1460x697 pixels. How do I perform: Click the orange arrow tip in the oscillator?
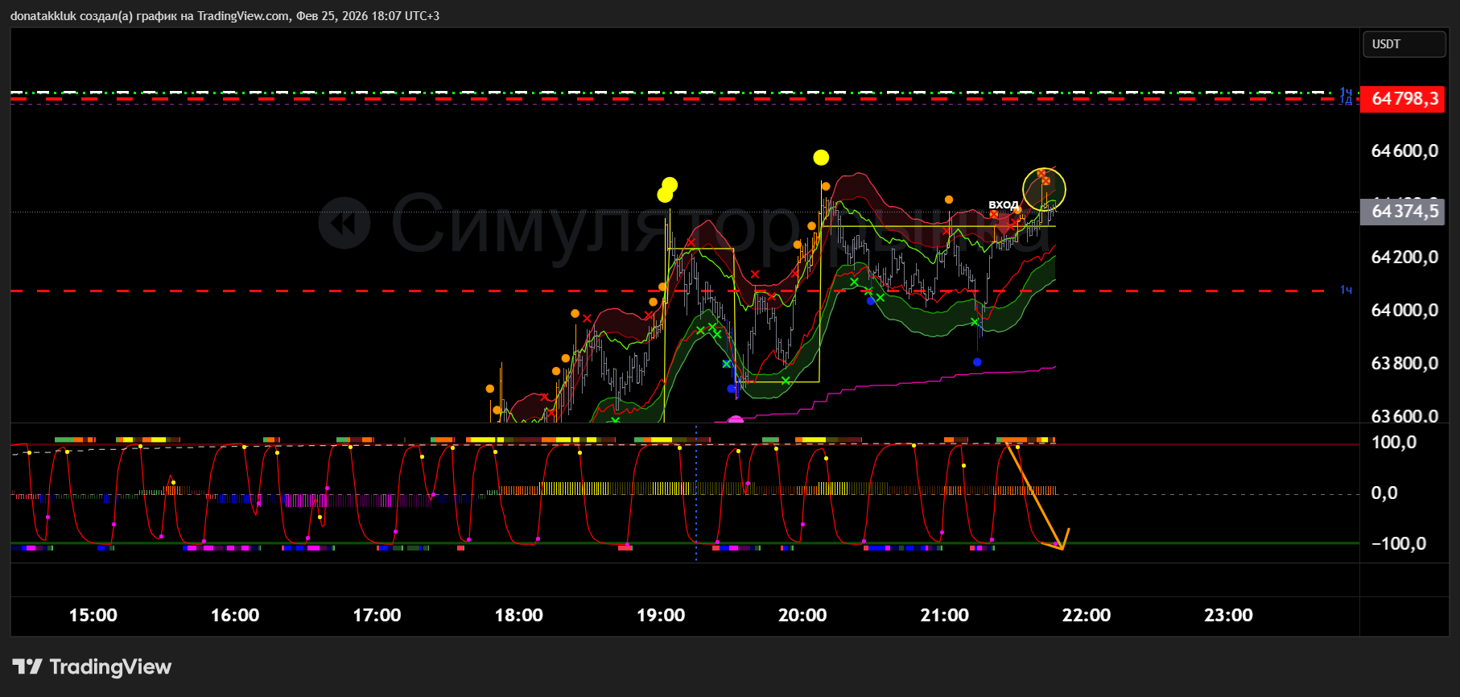coord(1062,549)
